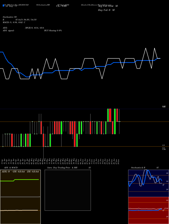Screen dimensions: 169x224
Task: Click the 'ADX signal:' label
Action: (8, 31)
